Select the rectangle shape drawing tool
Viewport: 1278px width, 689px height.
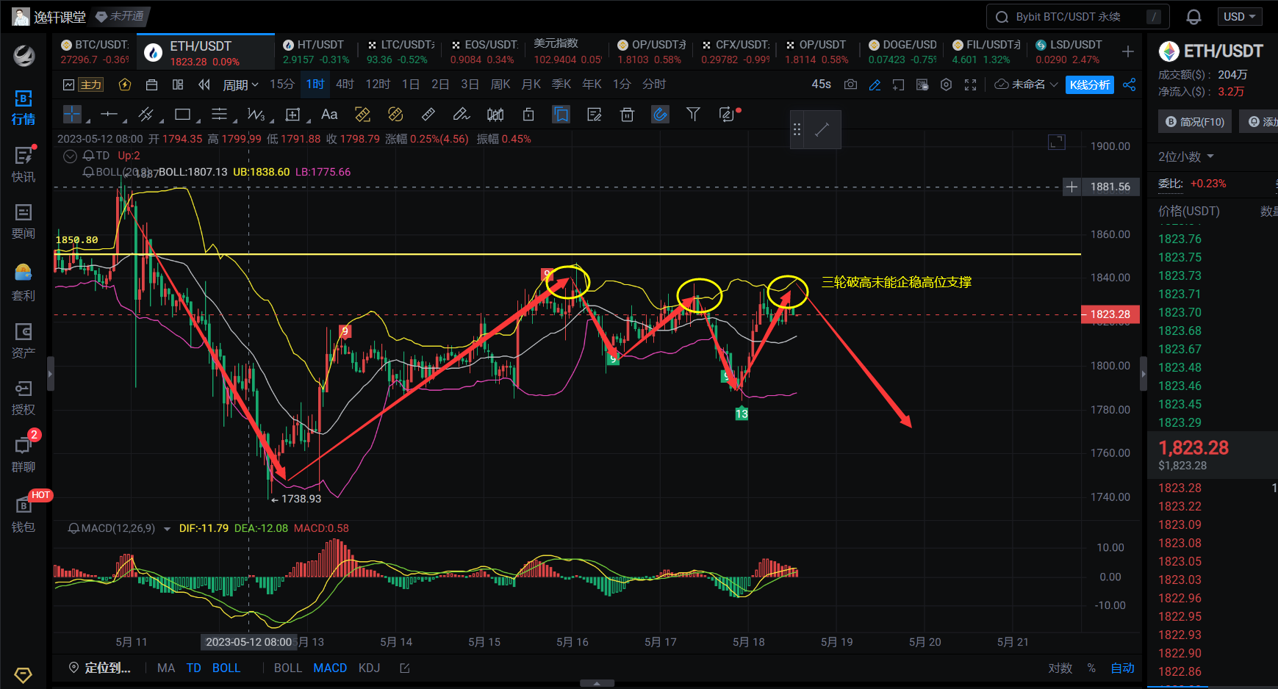182,115
